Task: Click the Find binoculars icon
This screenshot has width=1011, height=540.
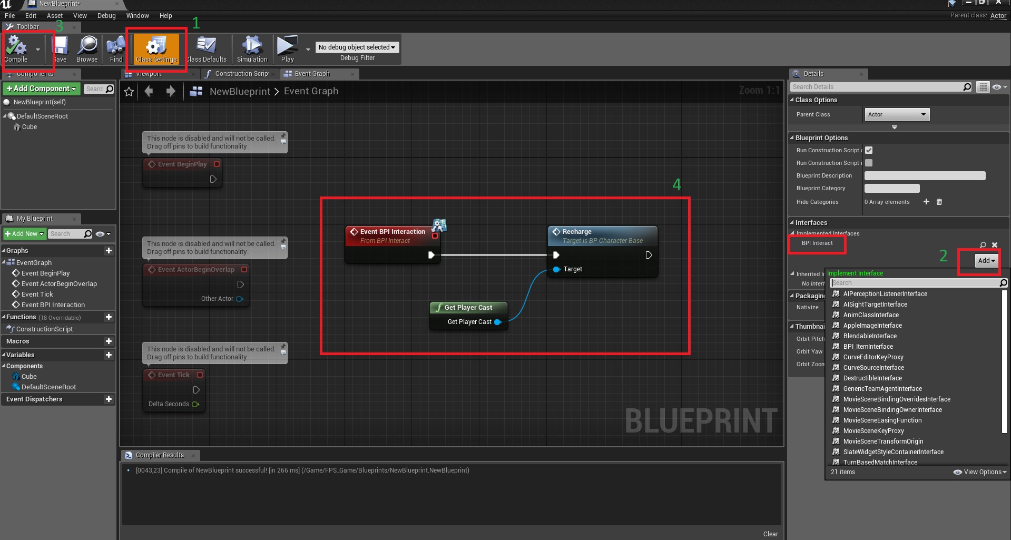Action: [x=116, y=47]
